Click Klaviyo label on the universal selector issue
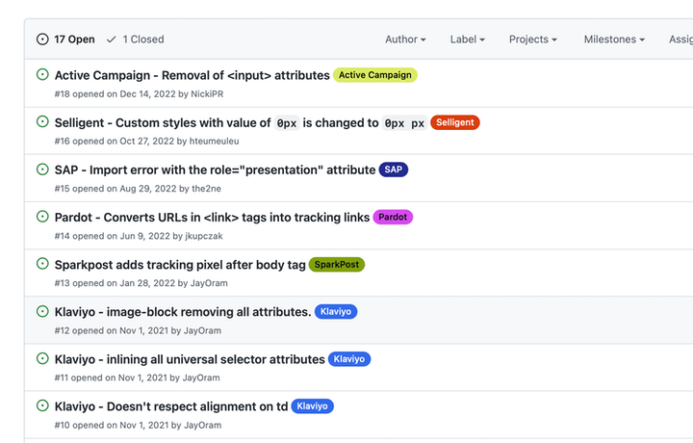693x443 pixels. 349,359
